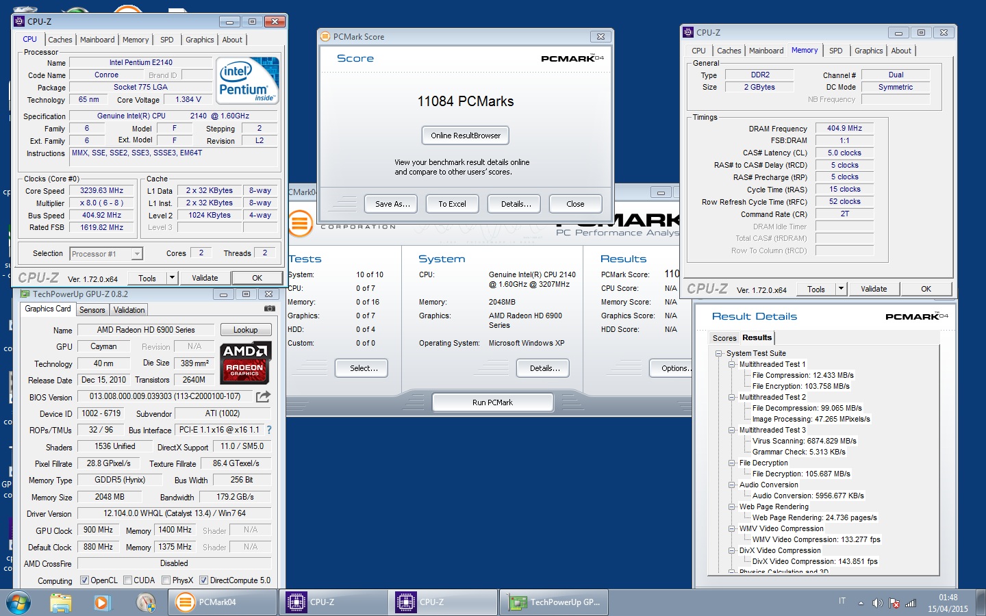Click the volume speaker tray icon

(x=878, y=603)
